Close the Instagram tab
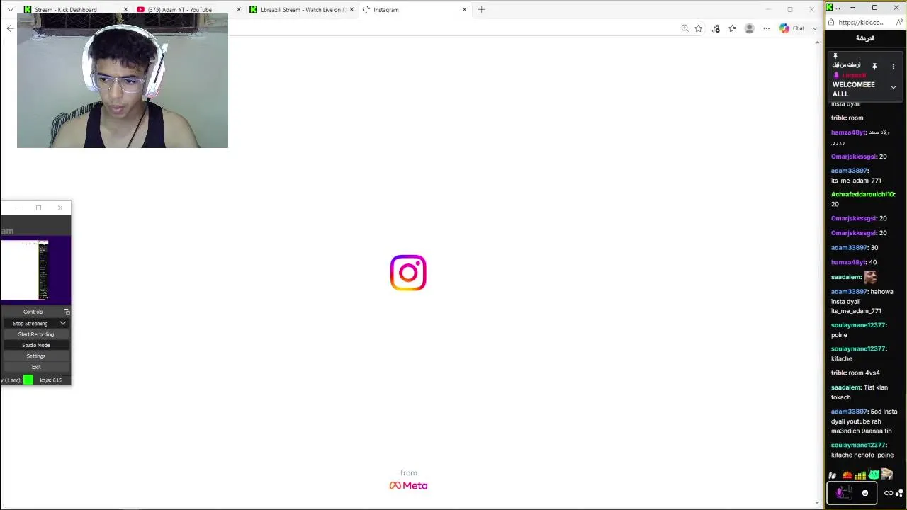 (464, 10)
